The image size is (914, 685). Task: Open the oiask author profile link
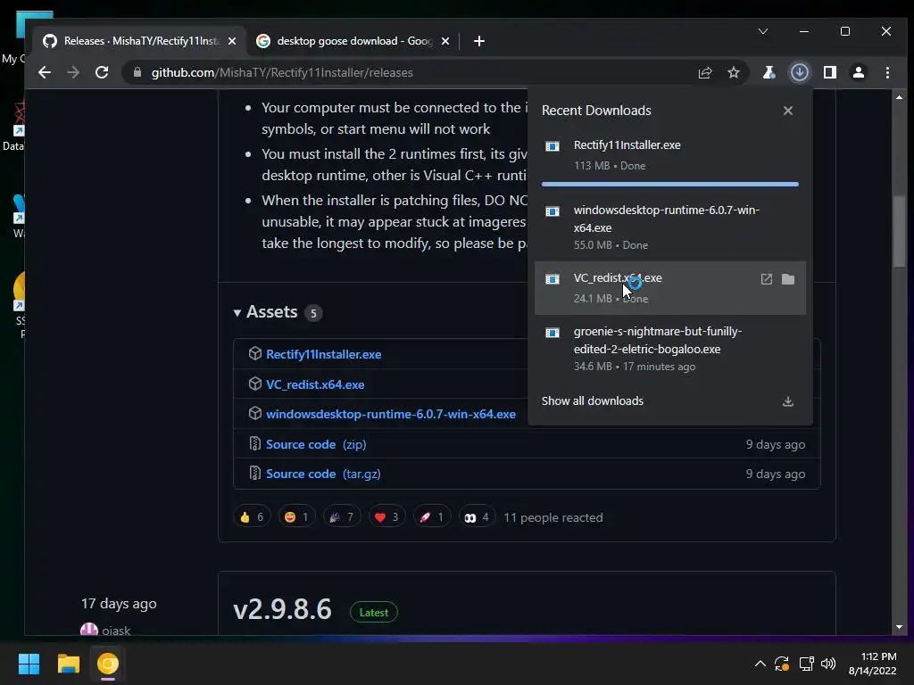pos(116,631)
